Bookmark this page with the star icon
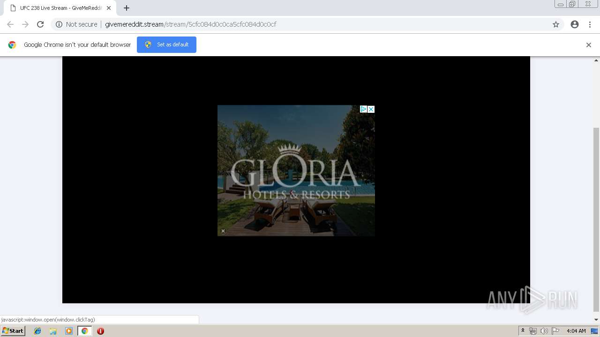Screen dimensions: 600x337 pyautogui.click(x=556, y=24)
